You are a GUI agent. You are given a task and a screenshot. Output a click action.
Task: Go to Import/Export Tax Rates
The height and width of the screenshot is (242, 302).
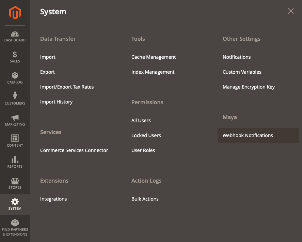(67, 87)
